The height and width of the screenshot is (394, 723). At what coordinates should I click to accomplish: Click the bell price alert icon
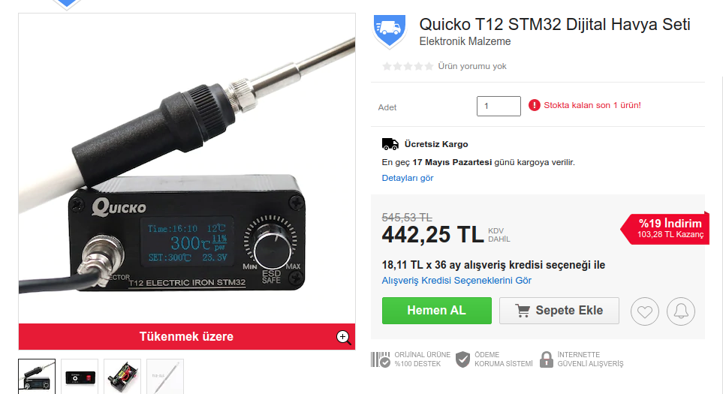click(680, 311)
